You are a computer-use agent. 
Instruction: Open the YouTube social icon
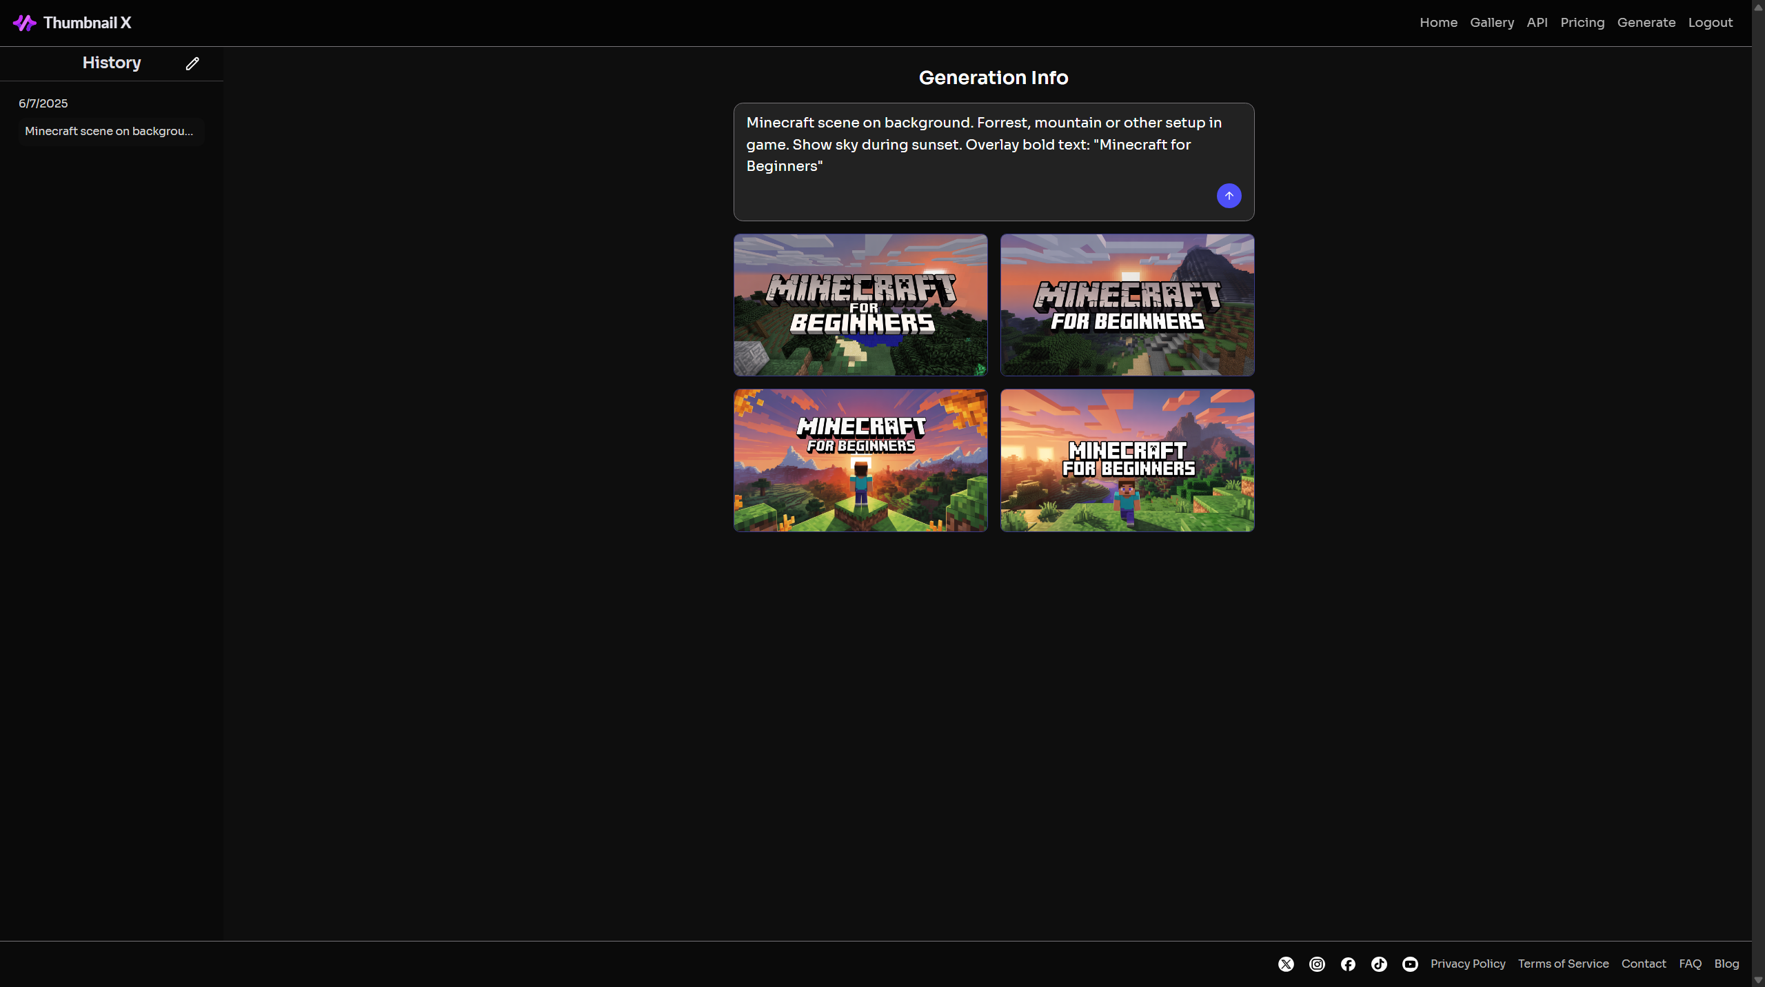(x=1410, y=964)
